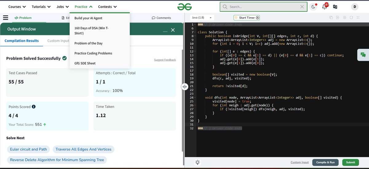Viewport: 369px width, 169px height.
Task: Open the Comments tab
Action: click(x=161, y=18)
